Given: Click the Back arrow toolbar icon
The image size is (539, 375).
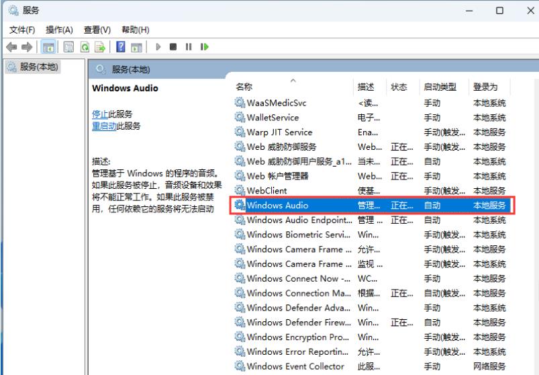Looking at the screenshot, I should tap(11, 47).
